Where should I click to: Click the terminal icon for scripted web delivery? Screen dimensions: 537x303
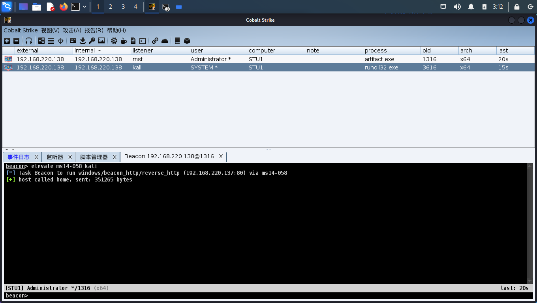point(143,41)
